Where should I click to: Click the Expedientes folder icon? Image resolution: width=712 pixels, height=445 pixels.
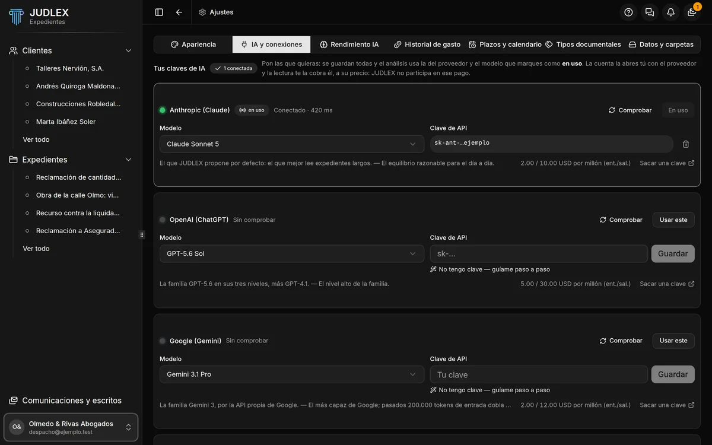click(x=13, y=160)
